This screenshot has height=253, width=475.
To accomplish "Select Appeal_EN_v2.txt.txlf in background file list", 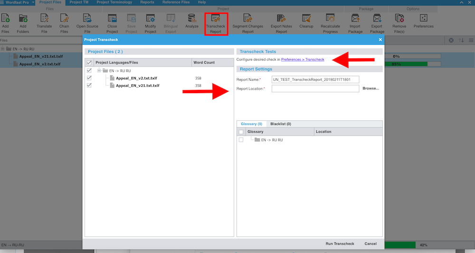I will pos(40,64).
